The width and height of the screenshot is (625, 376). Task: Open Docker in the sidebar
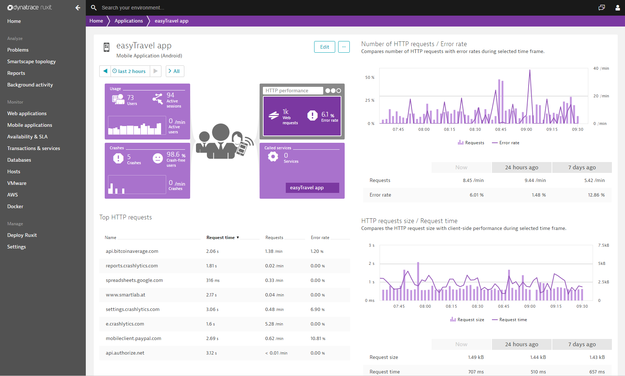point(15,206)
